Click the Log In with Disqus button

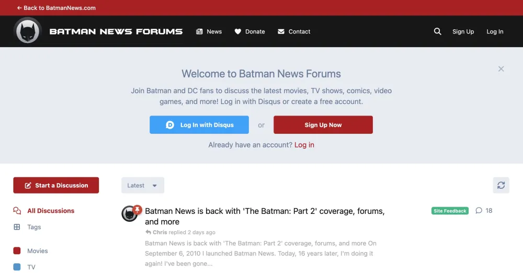point(199,125)
